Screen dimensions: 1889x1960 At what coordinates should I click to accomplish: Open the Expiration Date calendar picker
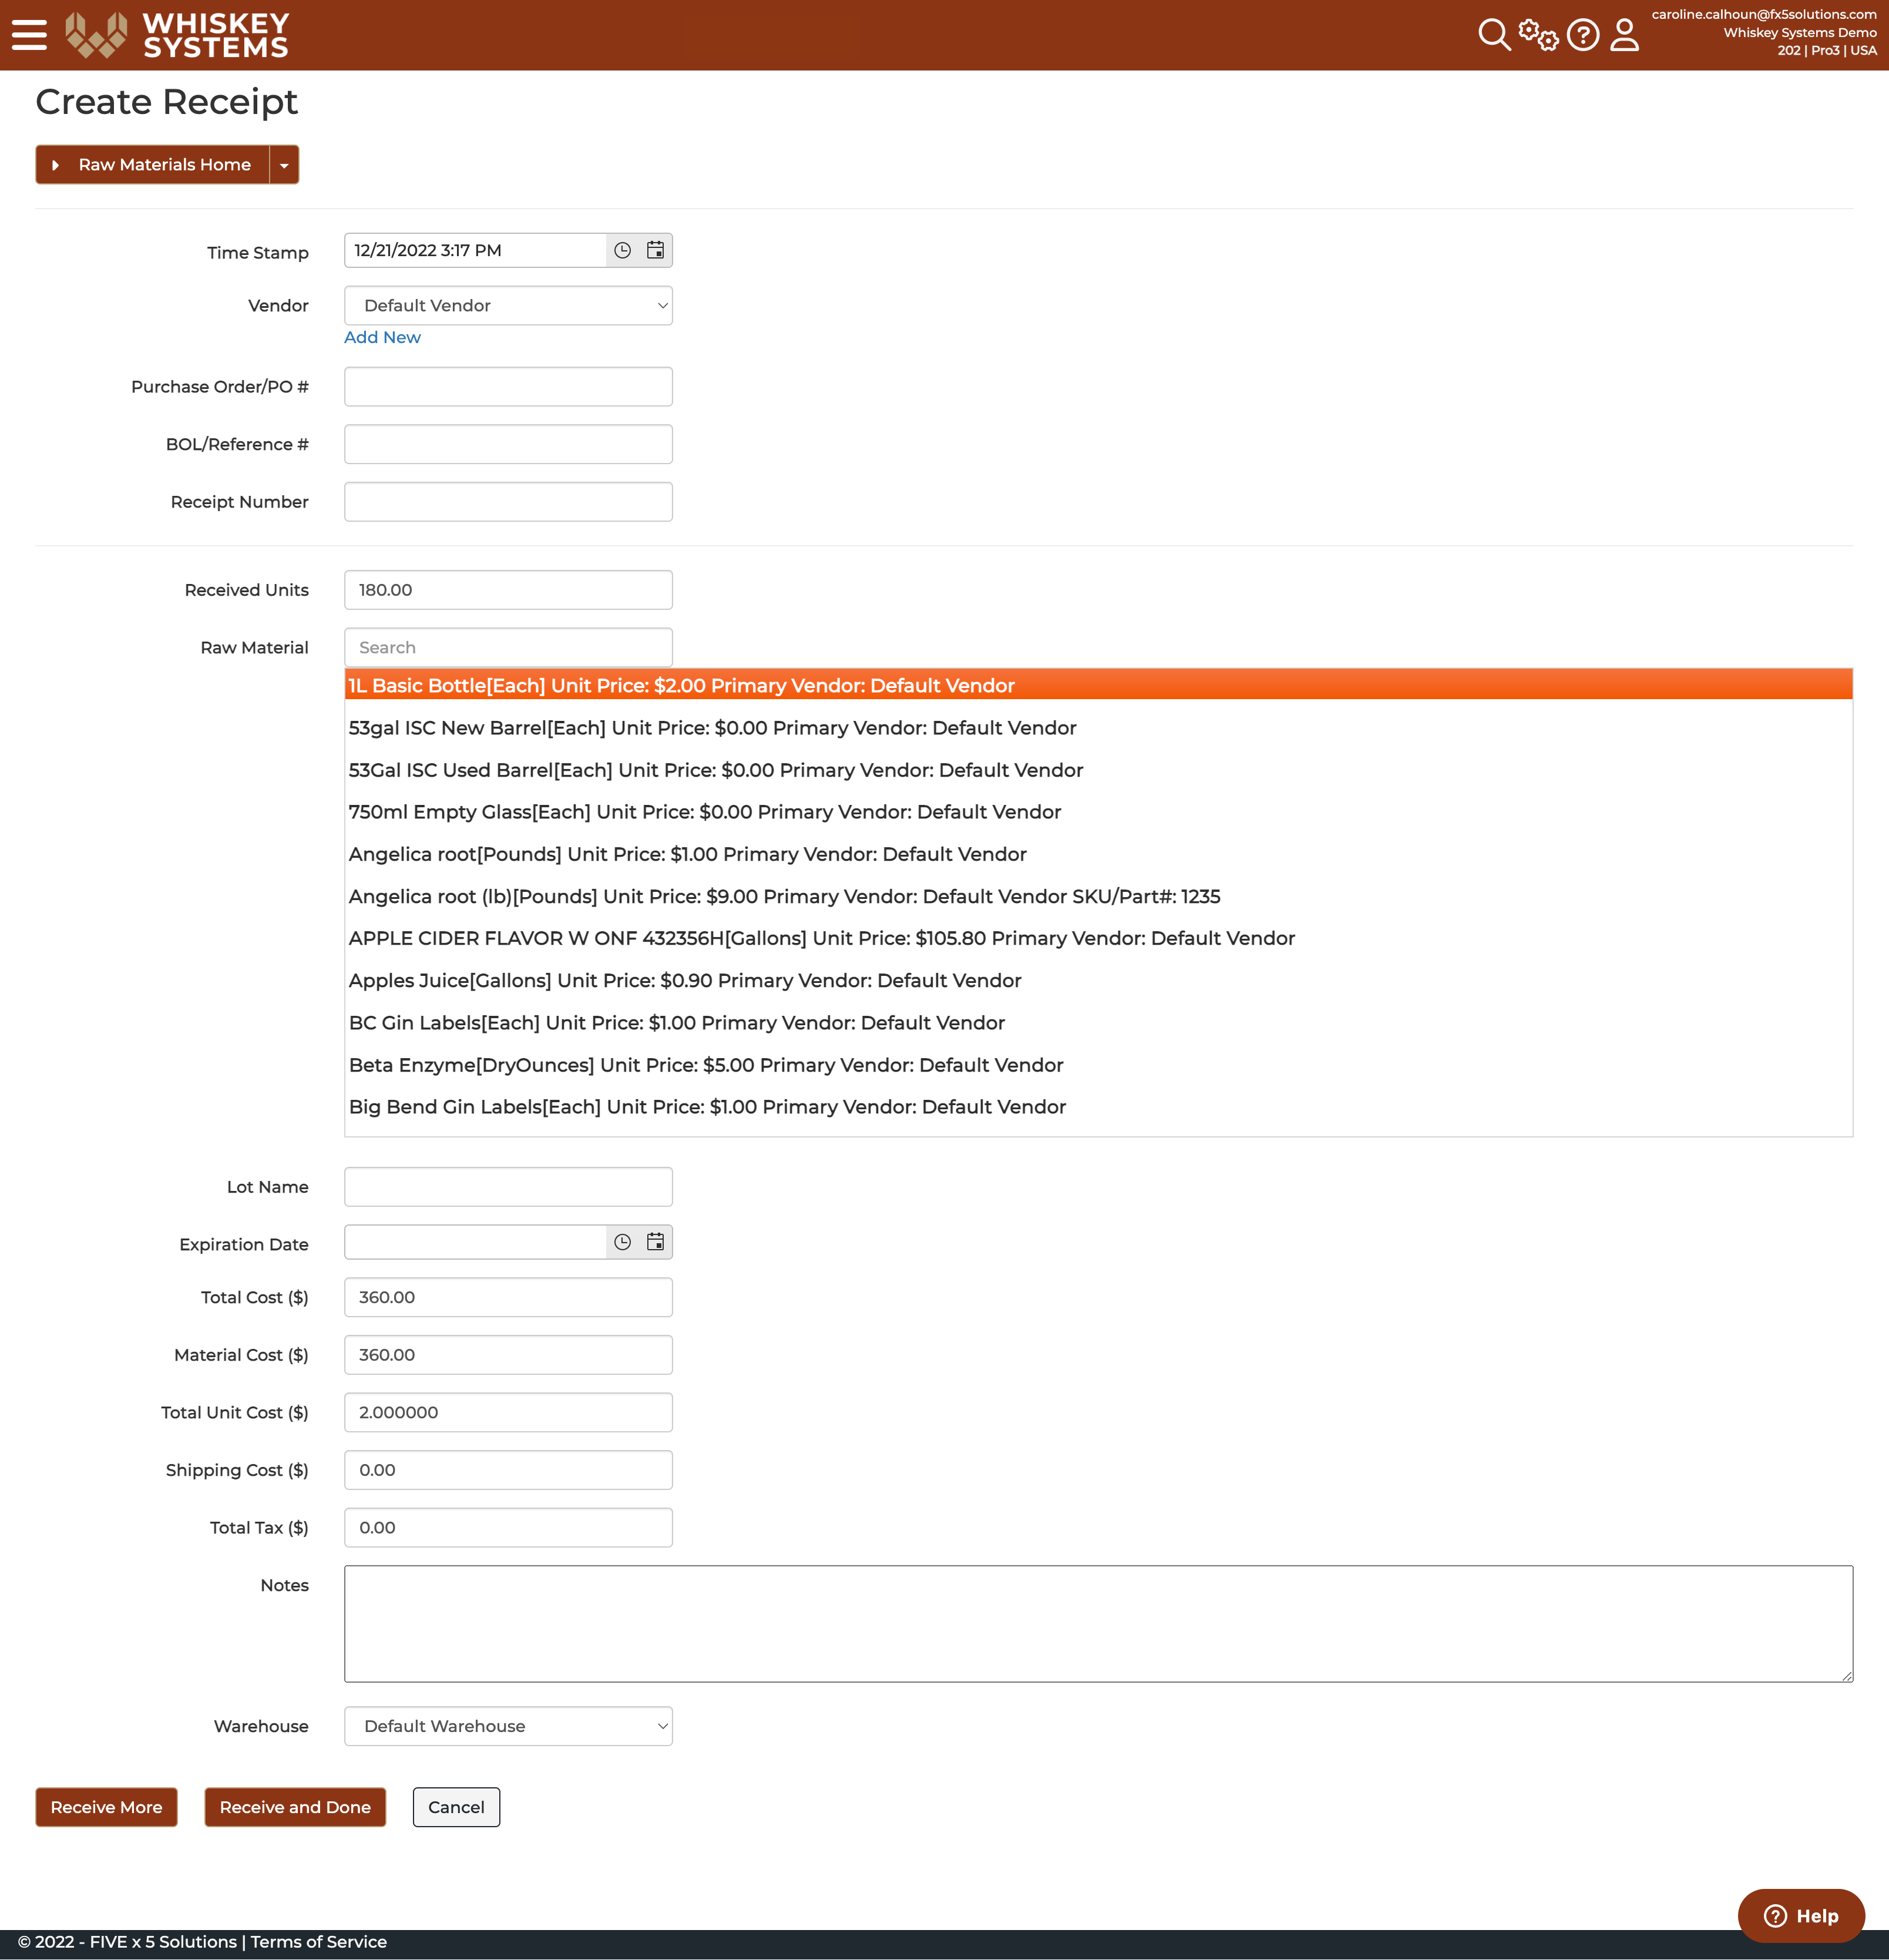655,1242
